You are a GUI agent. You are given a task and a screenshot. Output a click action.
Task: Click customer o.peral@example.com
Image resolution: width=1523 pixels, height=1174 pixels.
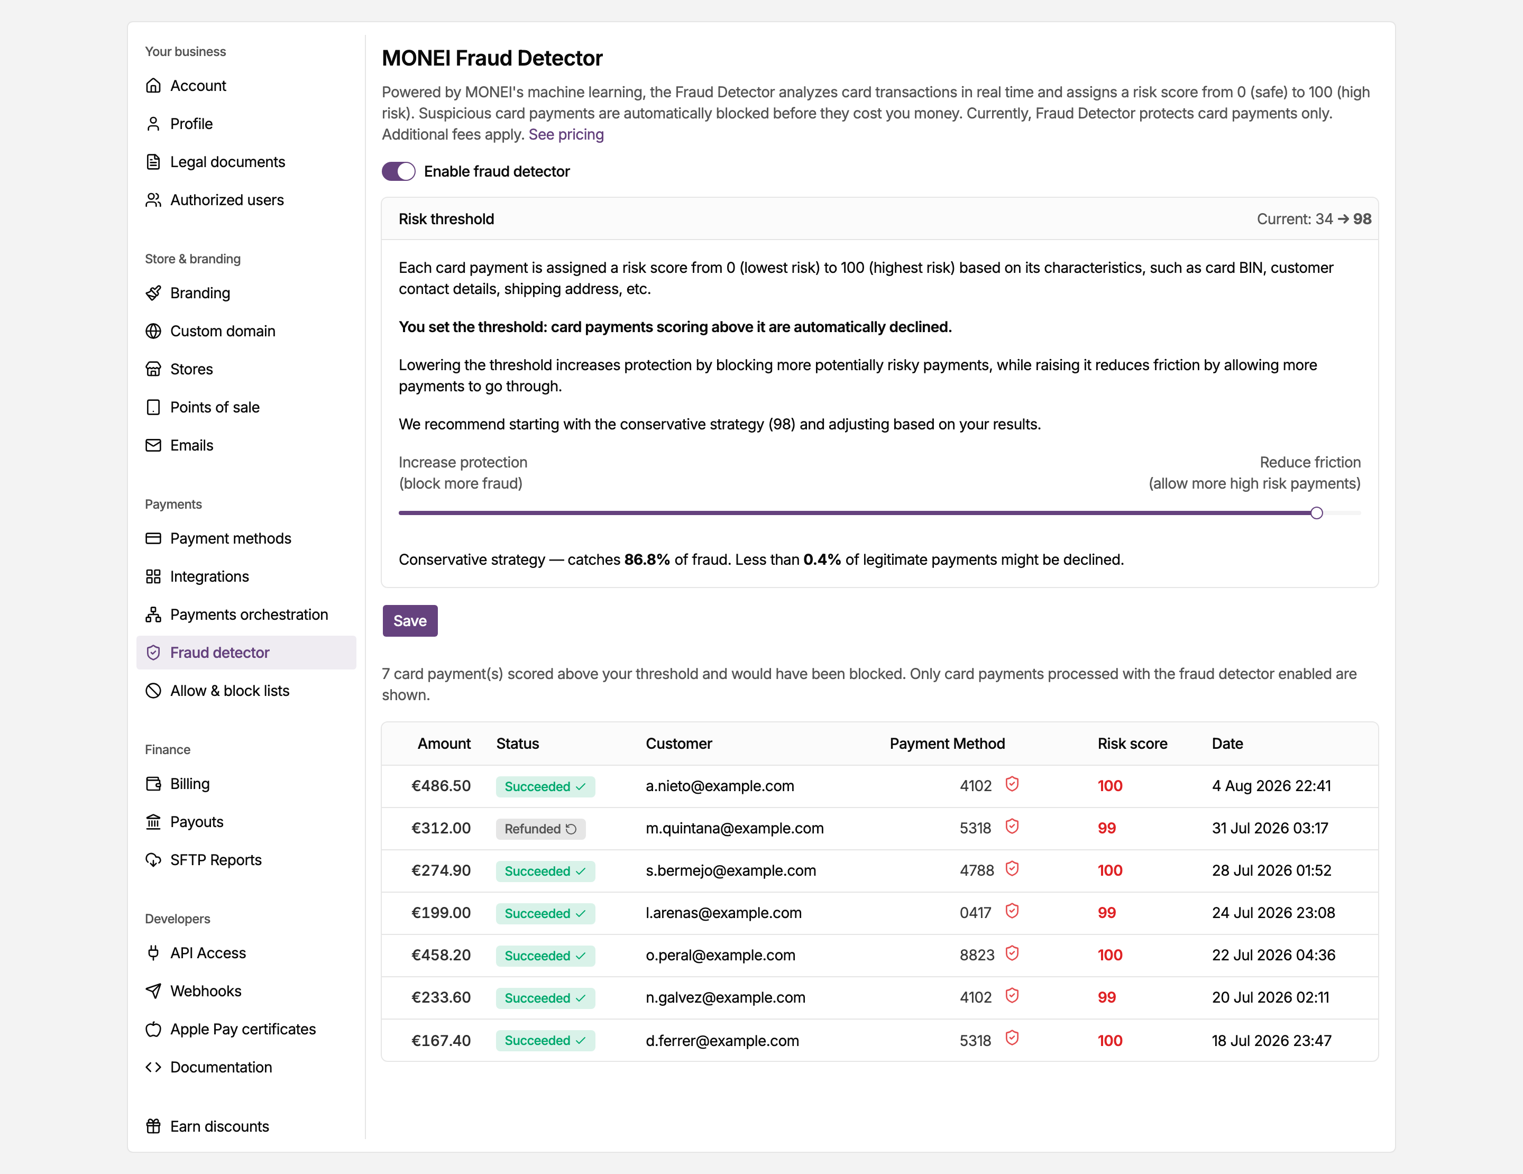720,955
